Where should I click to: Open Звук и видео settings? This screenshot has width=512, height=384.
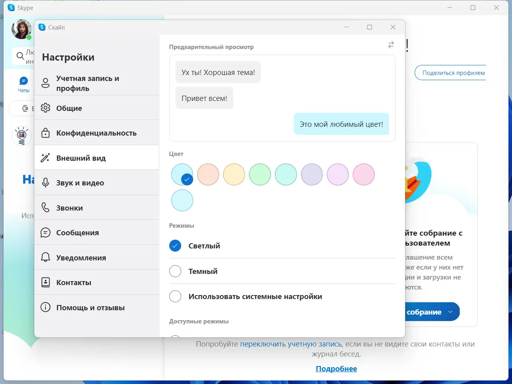[x=97, y=183]
